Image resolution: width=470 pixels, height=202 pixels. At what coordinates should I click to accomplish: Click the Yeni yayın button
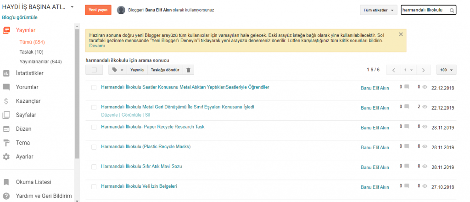point(98,10)
